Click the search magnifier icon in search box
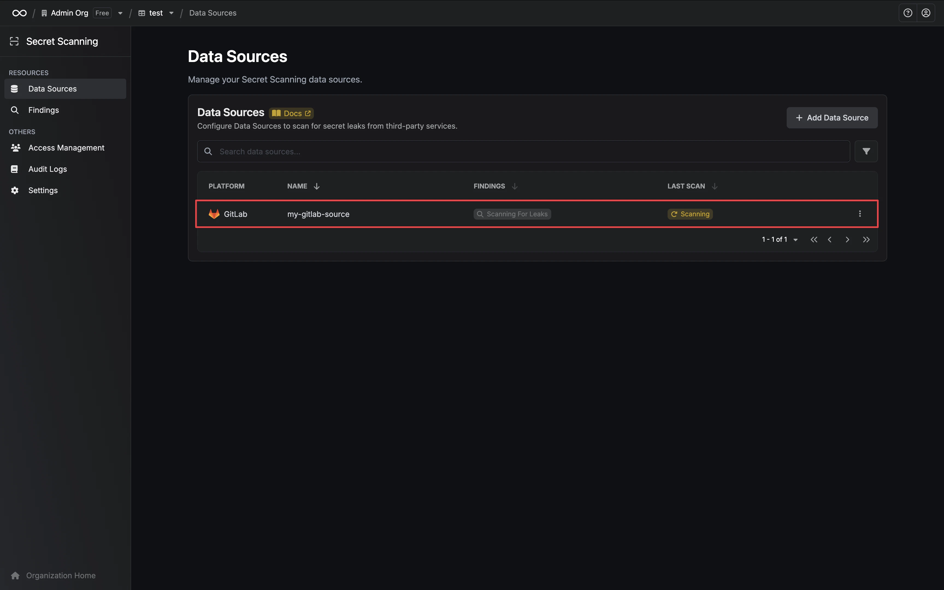 (x=208, y=151)
